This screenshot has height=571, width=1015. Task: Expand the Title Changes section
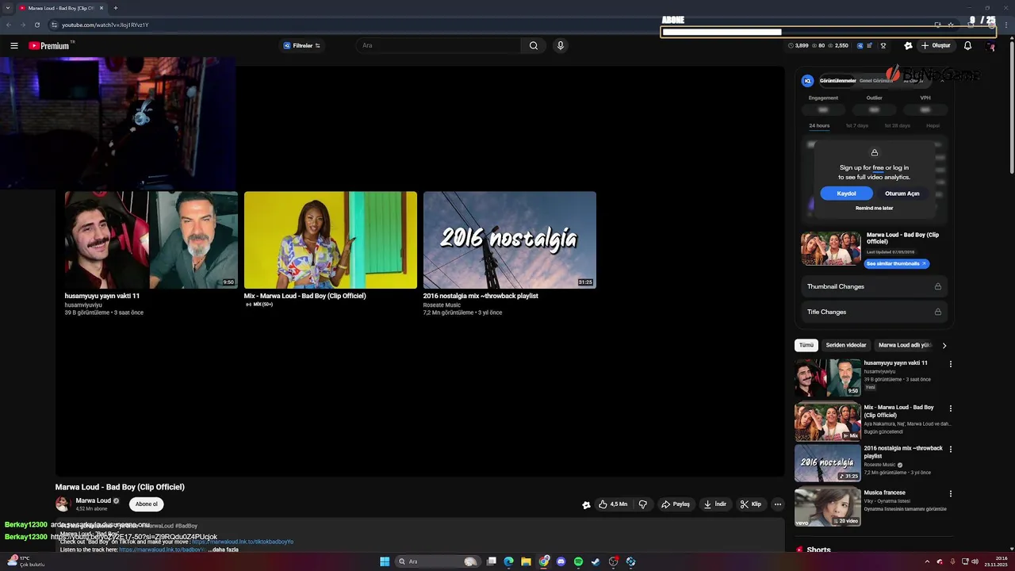click(x=874, y=312)
